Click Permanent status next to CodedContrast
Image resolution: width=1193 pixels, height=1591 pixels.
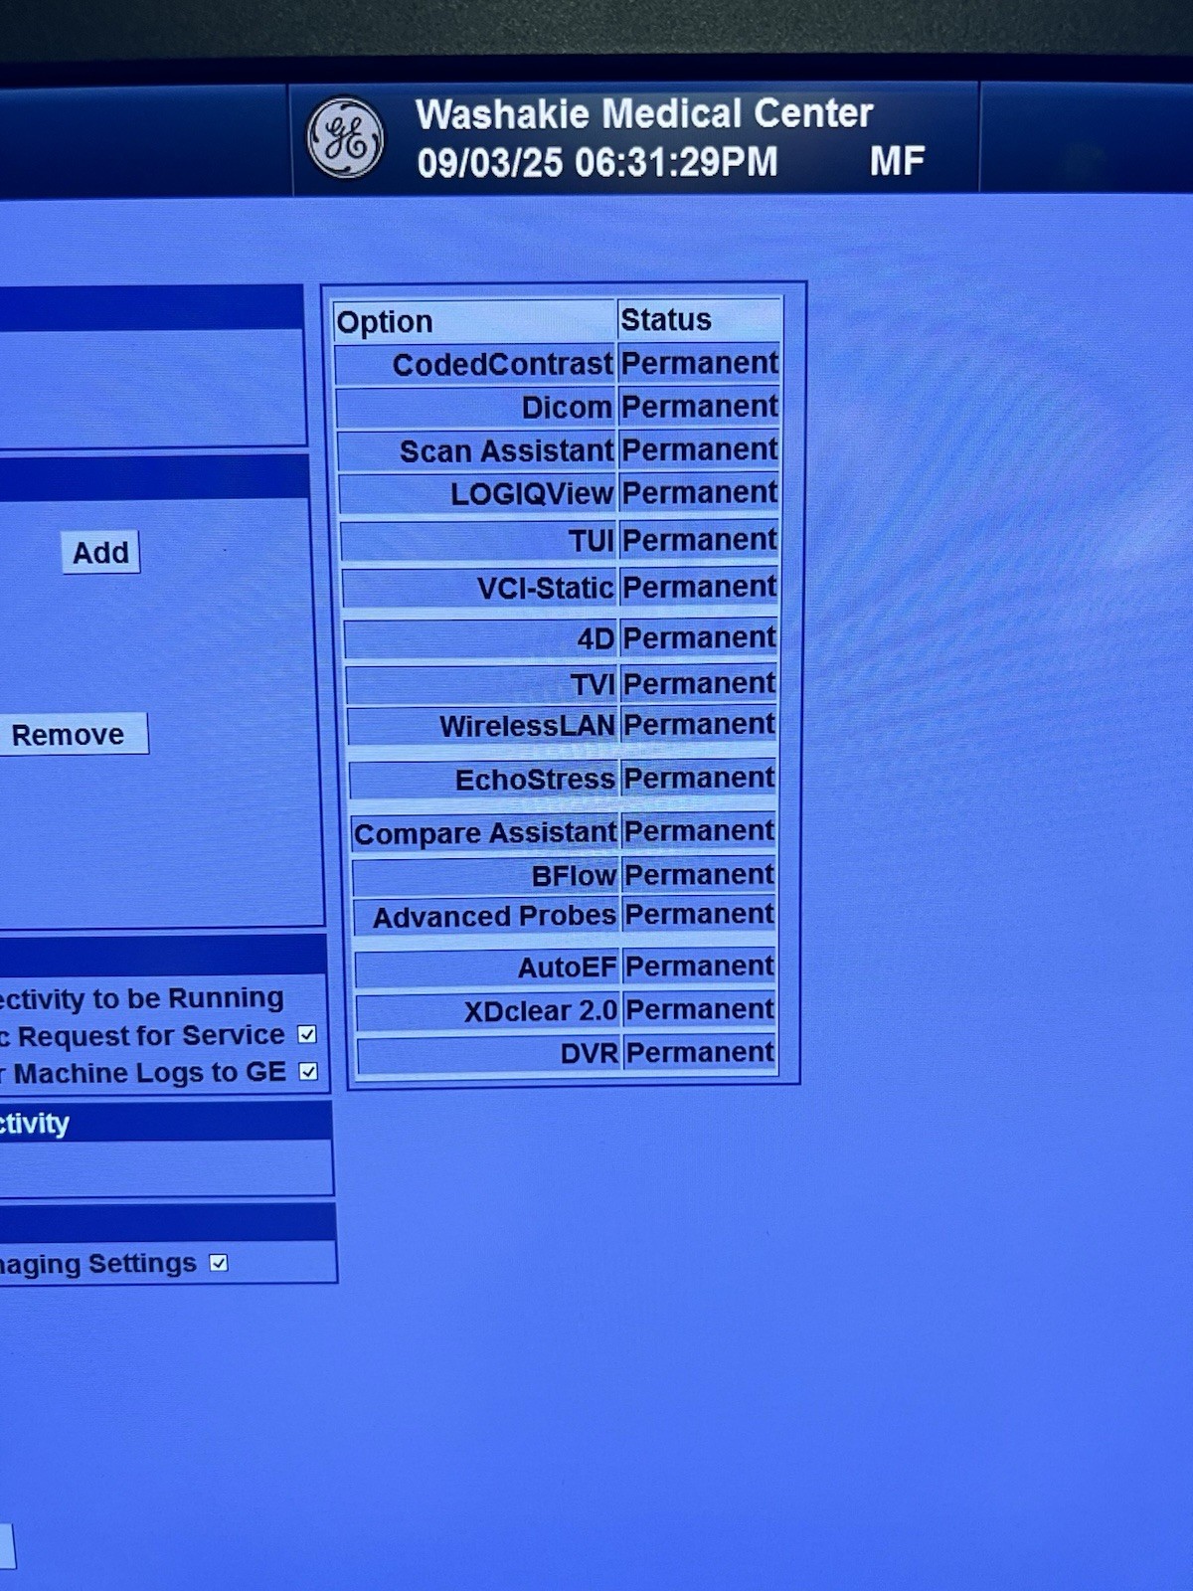(700, 363)
